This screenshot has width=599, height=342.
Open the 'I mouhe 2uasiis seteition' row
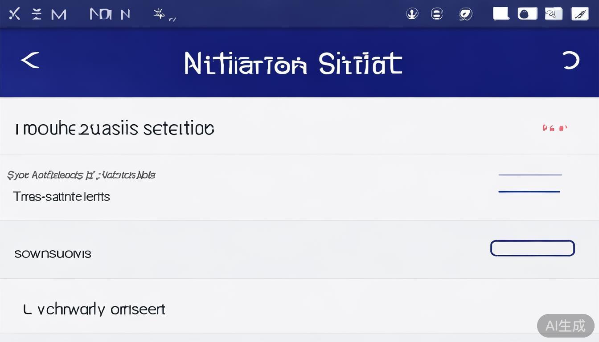click(x=115, y=129)
